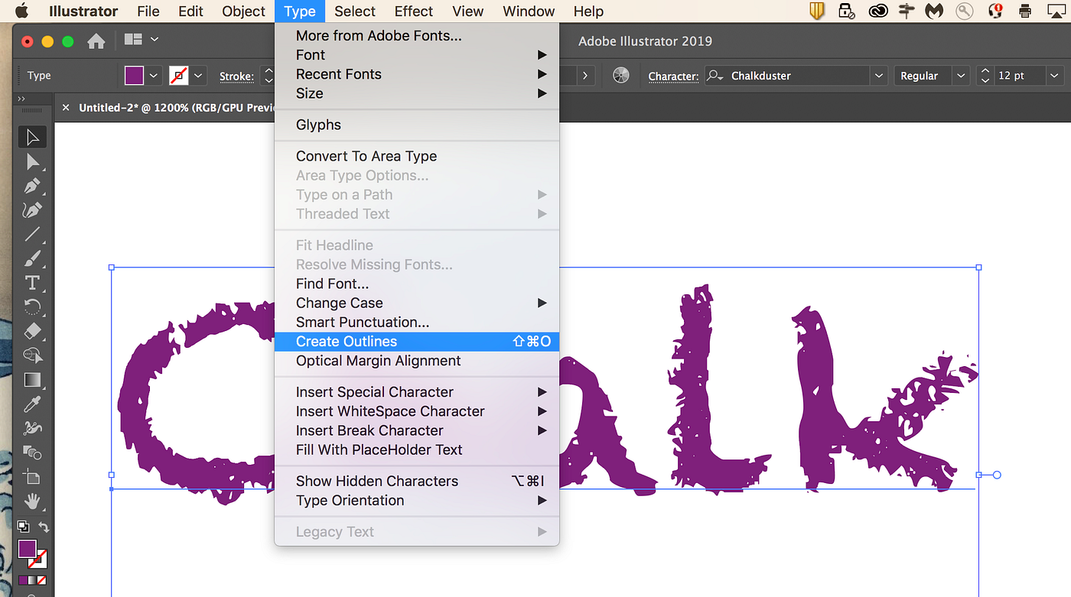This screenshot has height=597, width=1071.
Task: Open the fill color dropdown arrow
Action: [x=154, y=76]
